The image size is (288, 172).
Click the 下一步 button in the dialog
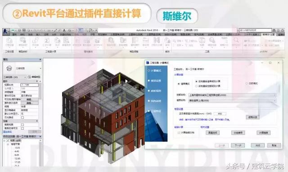tap(238, 145)
